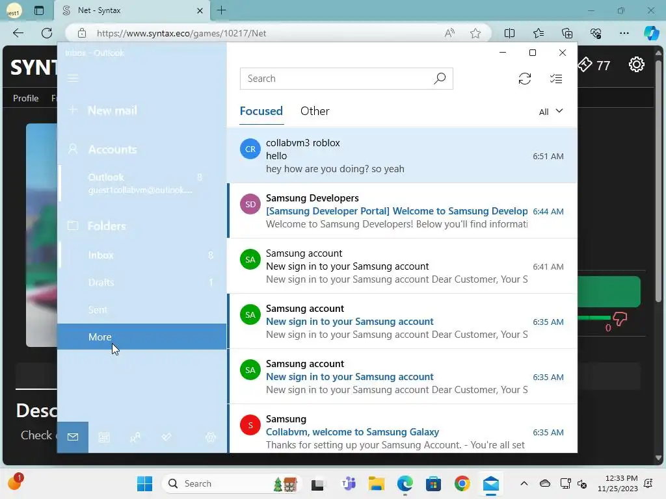The height and width of the screenshot is (499, 666).
Task: Add page to favorites star
Action: (x=475, y=33)
